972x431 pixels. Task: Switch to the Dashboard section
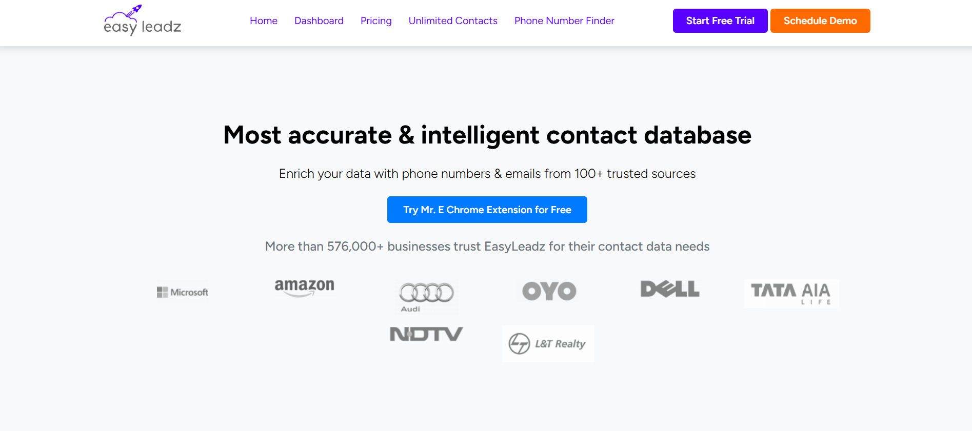pos(319,20)
